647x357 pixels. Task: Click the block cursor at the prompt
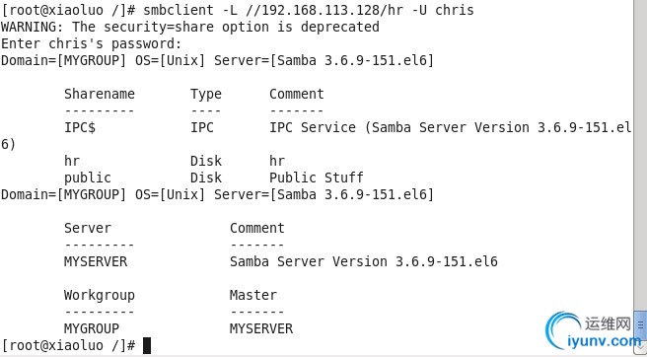click(x=147, y=345)
